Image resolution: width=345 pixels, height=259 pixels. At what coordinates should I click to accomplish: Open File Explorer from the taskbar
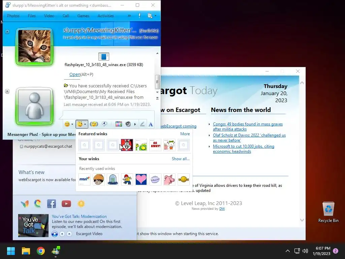coord(26,251)
